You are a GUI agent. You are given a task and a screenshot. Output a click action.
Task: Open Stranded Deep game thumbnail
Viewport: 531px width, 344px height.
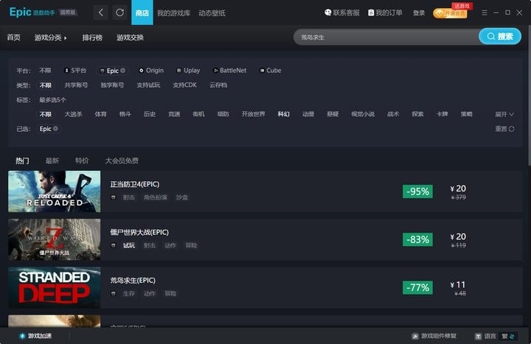coord(54,287)
